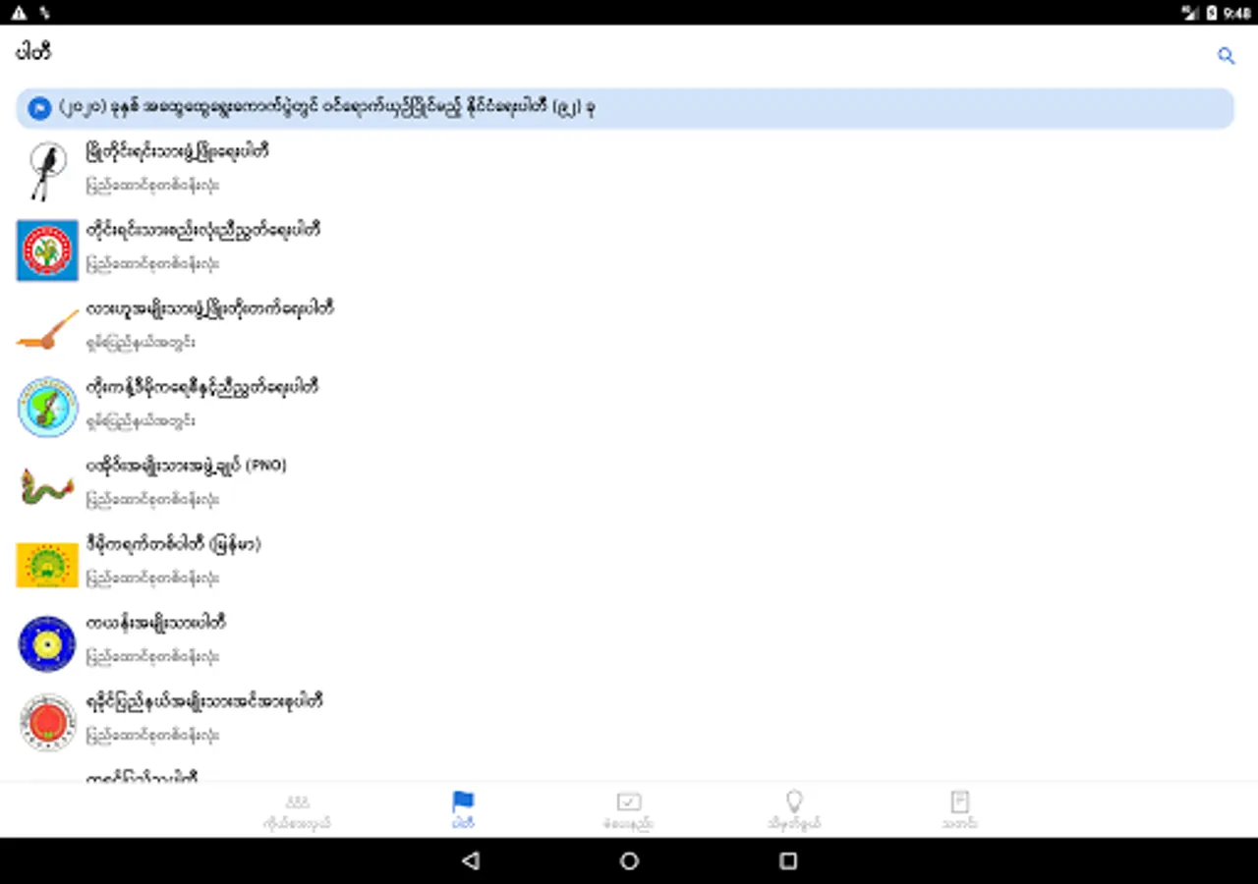Screen dimensions: 1258x884
Task: Click the ပါတီ page title
Action: click(x=33, y=53)
